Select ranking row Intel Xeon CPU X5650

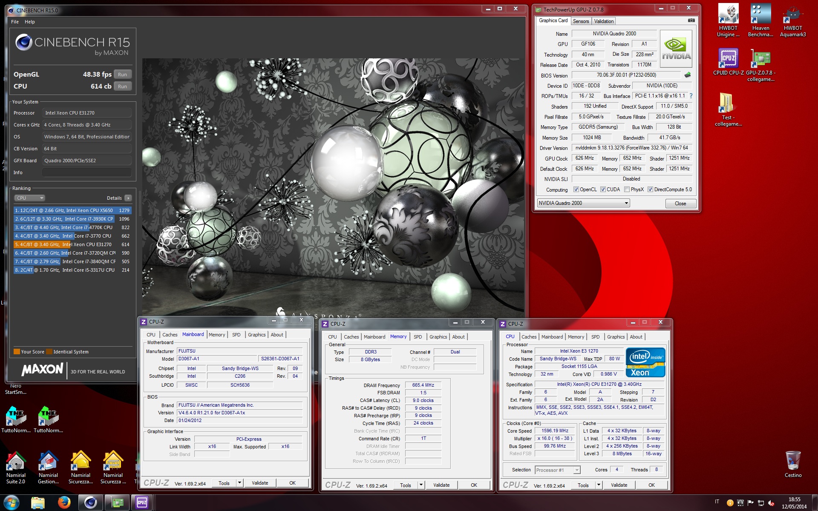tap(72, 210)
